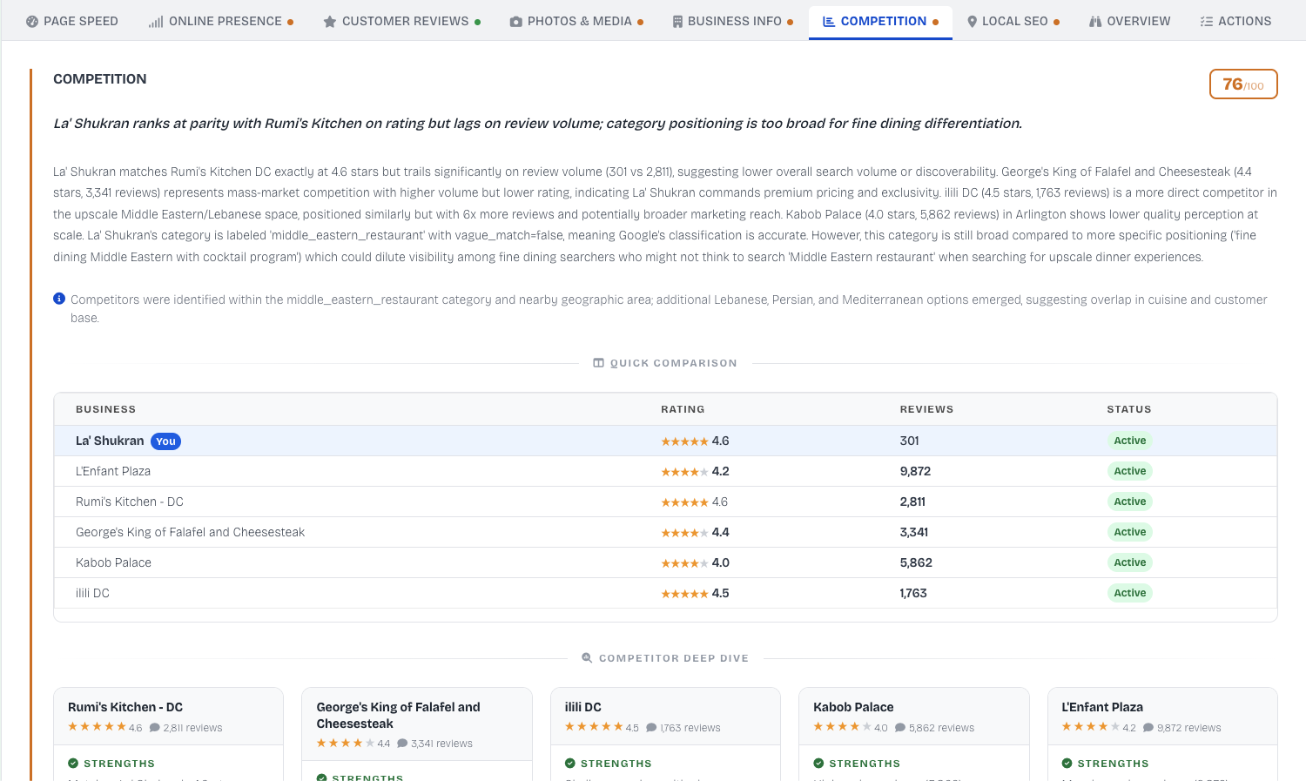The image size is (1306, 781).
Task: Click Kabob Palace's Active status badge
Action: click(x=1129, y=562)
